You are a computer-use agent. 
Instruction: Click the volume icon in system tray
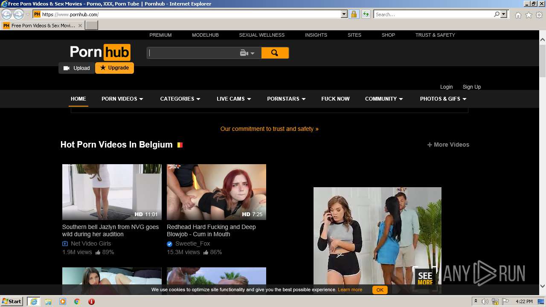click(485, 301)
